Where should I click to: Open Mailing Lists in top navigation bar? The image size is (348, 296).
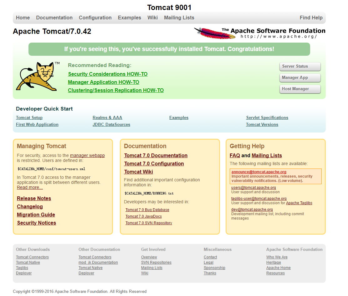[179, 18]
